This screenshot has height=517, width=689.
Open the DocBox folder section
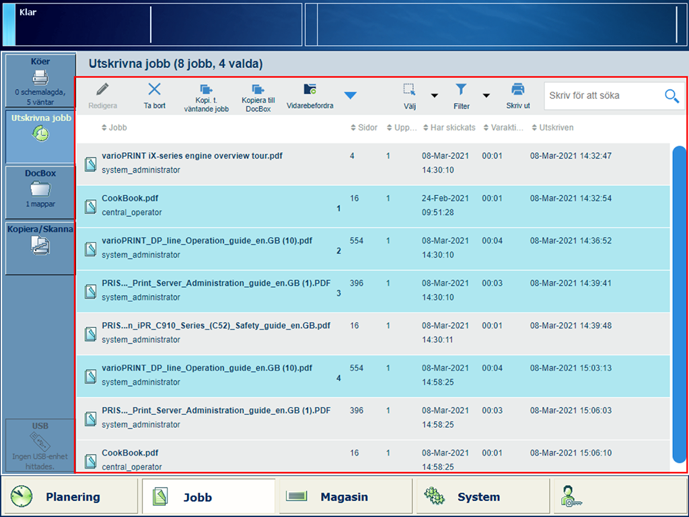click(40, 188)
